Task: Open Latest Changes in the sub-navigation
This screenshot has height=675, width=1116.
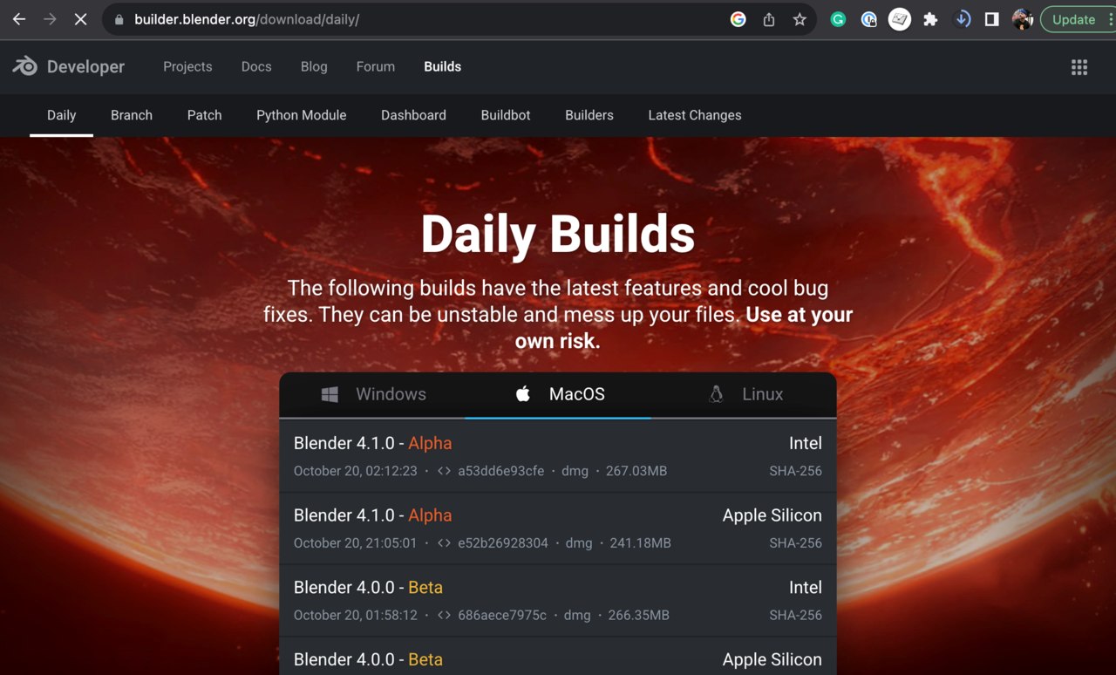Action: [x=695, y=115]
